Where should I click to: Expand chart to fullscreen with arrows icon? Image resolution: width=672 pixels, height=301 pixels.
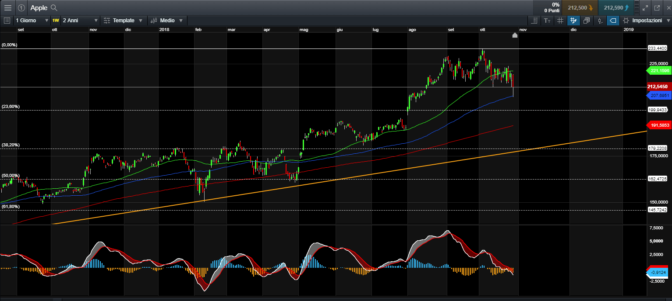[x=645, y=7]
